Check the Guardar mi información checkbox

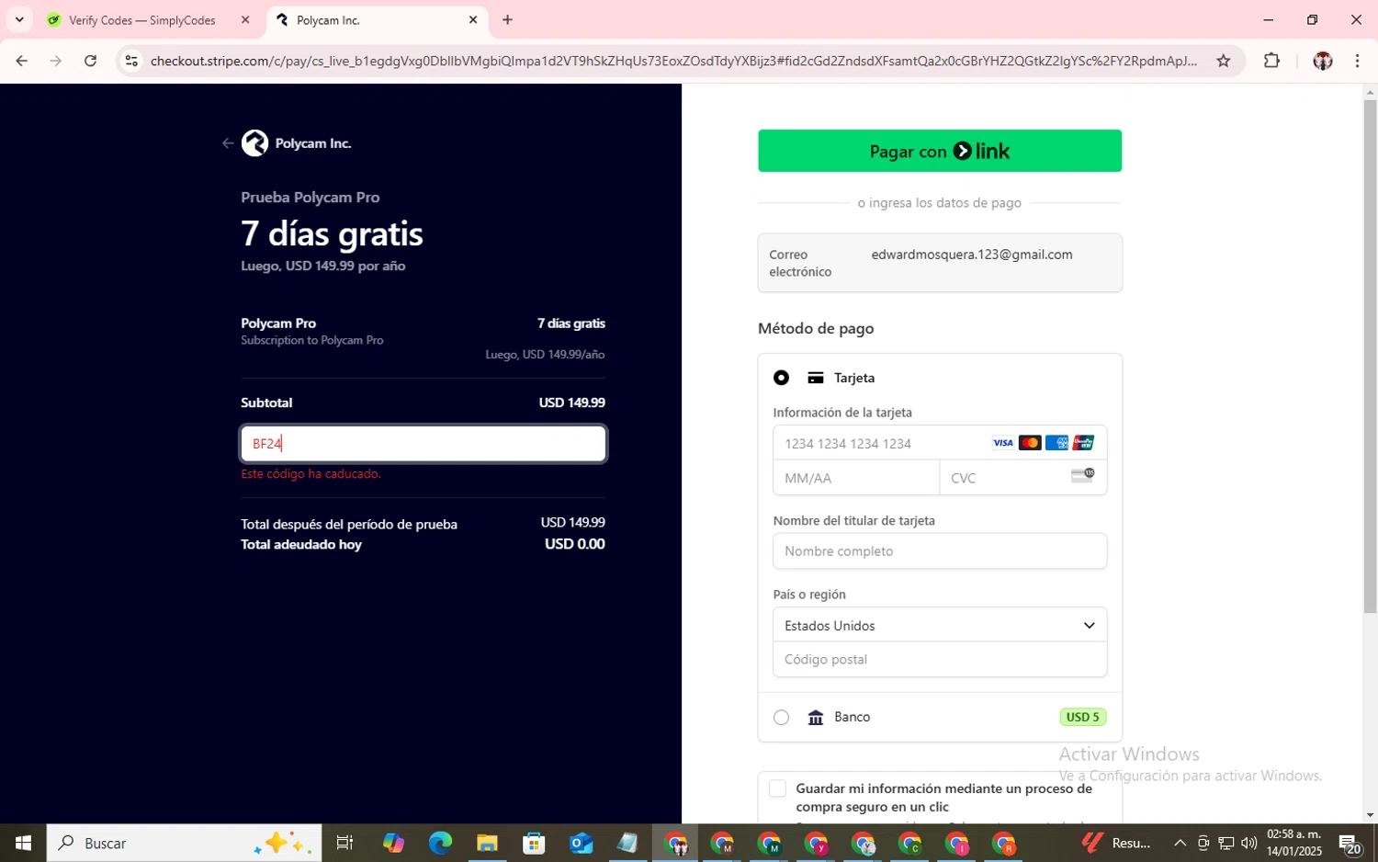(x=777, y=788)
